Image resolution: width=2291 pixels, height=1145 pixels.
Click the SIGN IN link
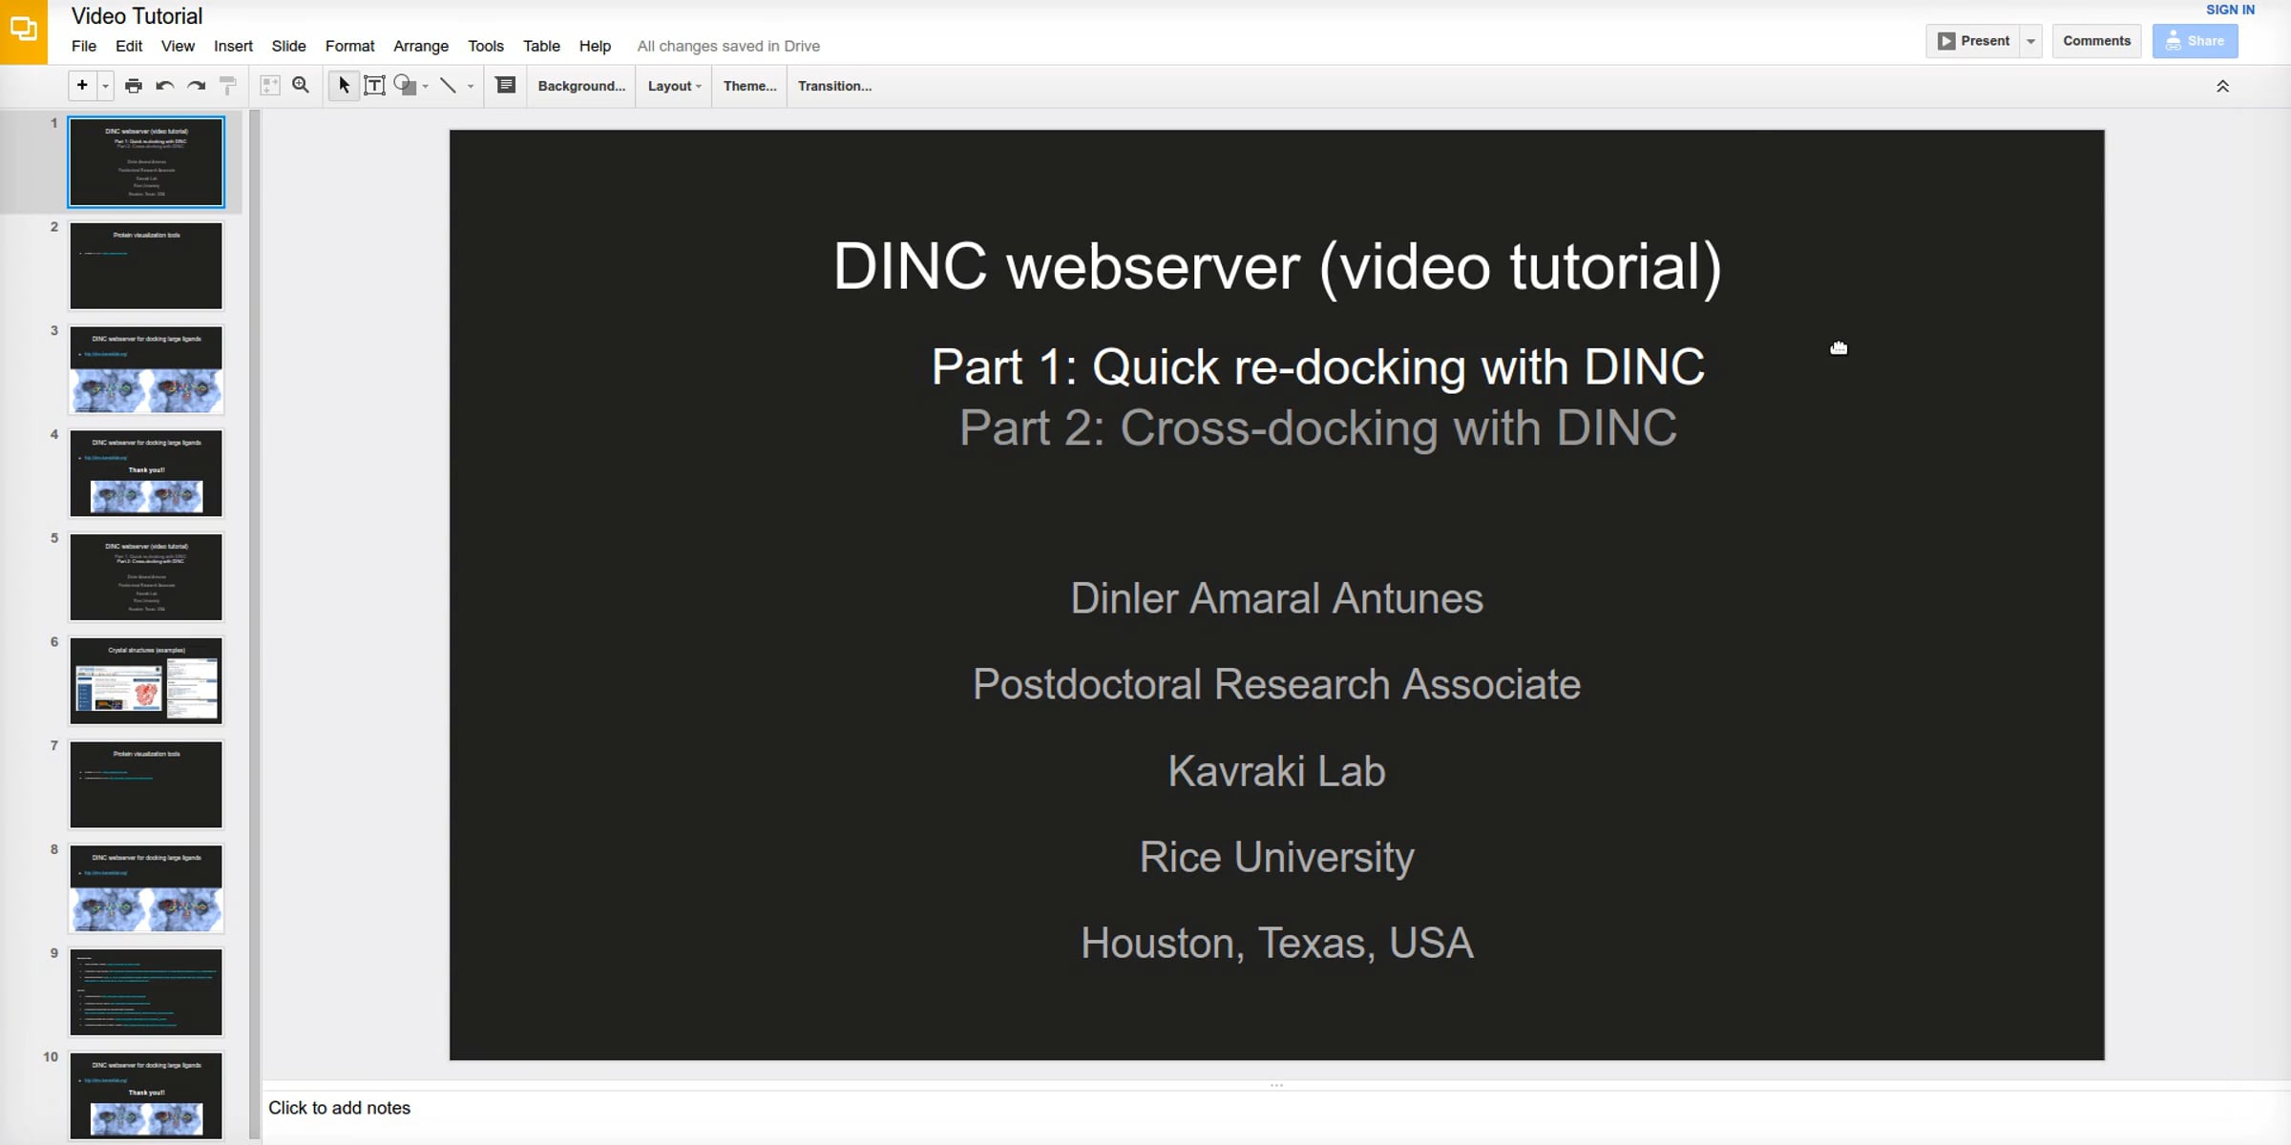(2230, 10)
